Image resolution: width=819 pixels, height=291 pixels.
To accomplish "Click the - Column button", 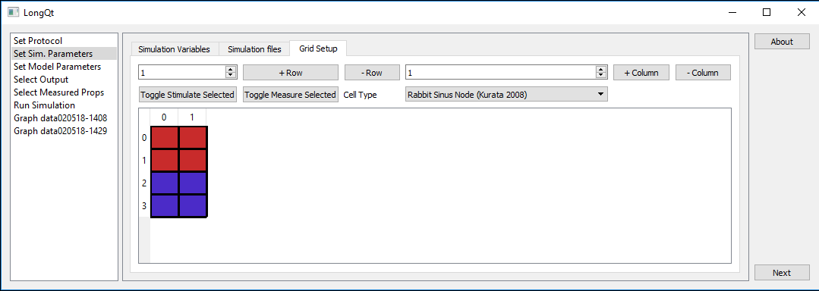I will coord(703,73).
